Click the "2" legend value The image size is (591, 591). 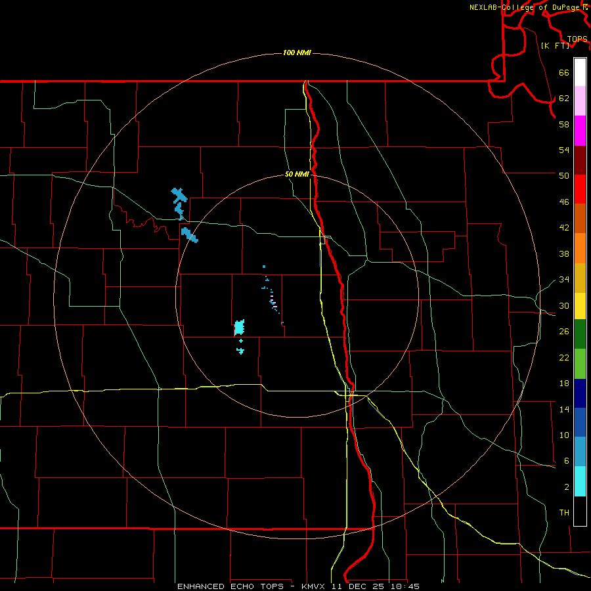567,487
